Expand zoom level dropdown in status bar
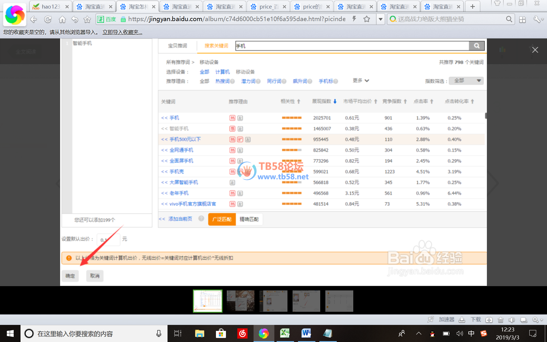 click(x=542, y=320)
